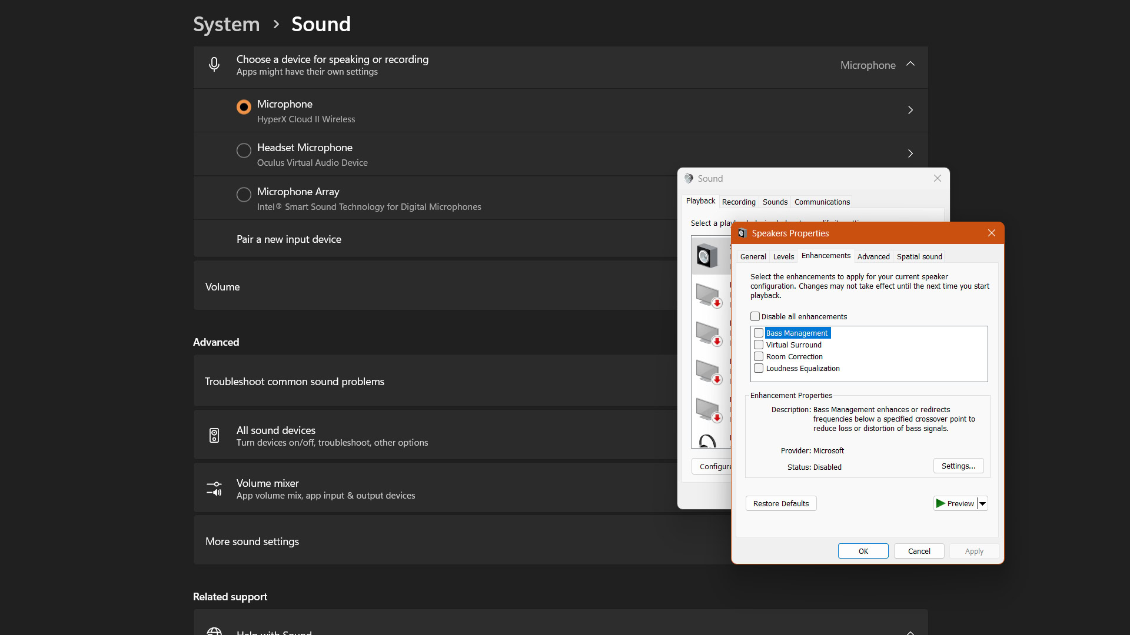This screenshot has height=635, width=1130.
Task: Select the Headset Microphone radio button
Action: 244,151
